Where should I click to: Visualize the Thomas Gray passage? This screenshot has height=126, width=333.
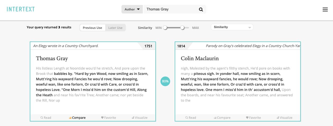pyautogui.click(x=140, y=118)
